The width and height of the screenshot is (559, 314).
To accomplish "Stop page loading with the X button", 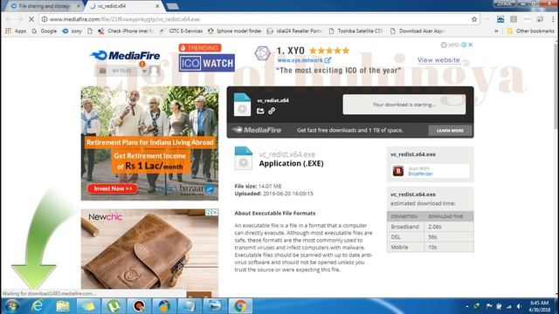I will 31,19.
